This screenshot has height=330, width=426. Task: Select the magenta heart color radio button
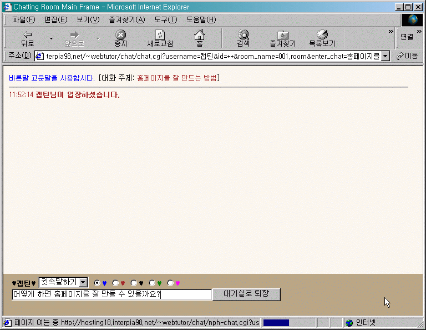[x=170, y=283]
